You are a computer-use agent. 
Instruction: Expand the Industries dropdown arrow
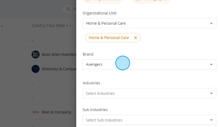coord(211,93)
